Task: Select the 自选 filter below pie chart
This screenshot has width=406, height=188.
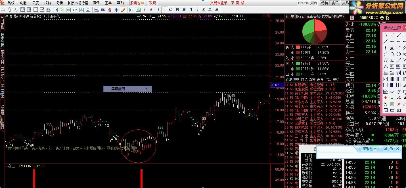Action: coord(304,79)
